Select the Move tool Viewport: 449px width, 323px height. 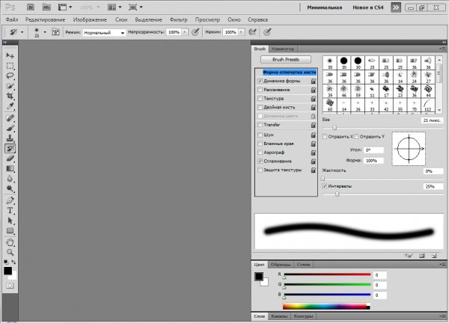[10, 55]
